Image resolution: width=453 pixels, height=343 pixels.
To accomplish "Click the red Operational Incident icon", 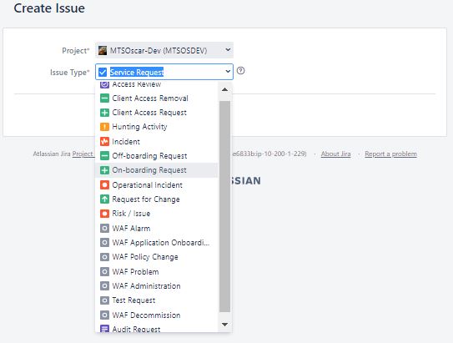I will point(104,184).
